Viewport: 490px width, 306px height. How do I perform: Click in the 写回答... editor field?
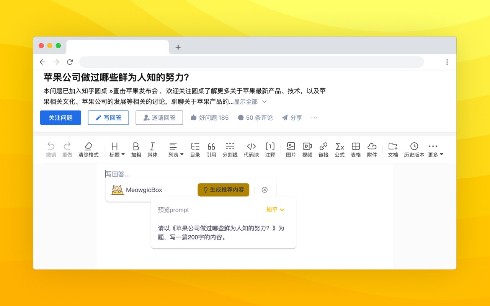(x=245, y=174)
